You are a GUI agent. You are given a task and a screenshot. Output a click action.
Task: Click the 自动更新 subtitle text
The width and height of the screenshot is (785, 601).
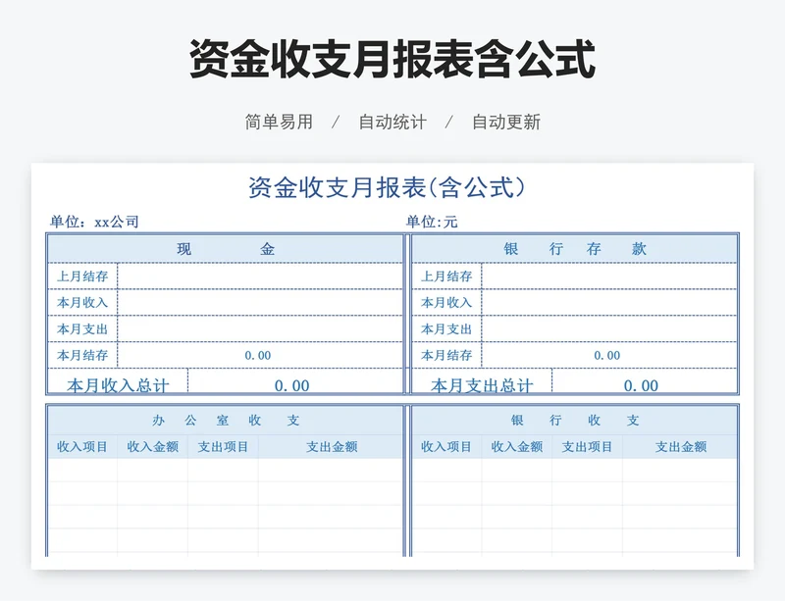[506, 123]
